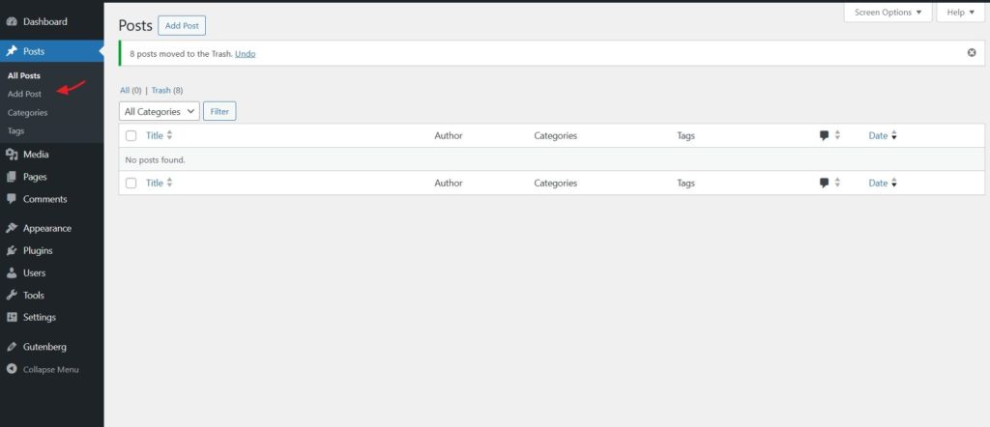This screenshot has width=990, height=427.
Task: Open the Tools menu label
Action: 34,296
